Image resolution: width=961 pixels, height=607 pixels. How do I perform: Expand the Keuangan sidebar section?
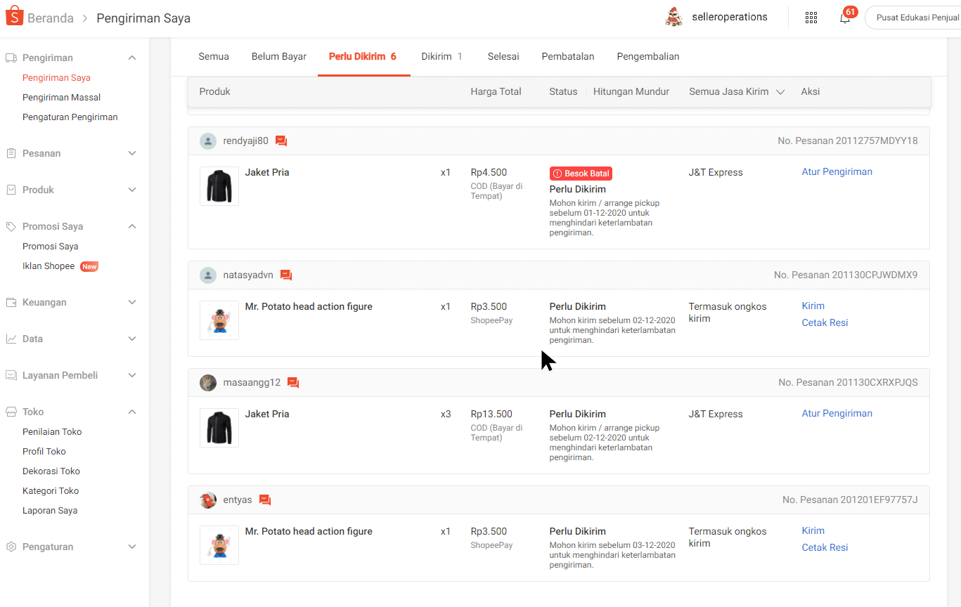(x=132, y=302)
